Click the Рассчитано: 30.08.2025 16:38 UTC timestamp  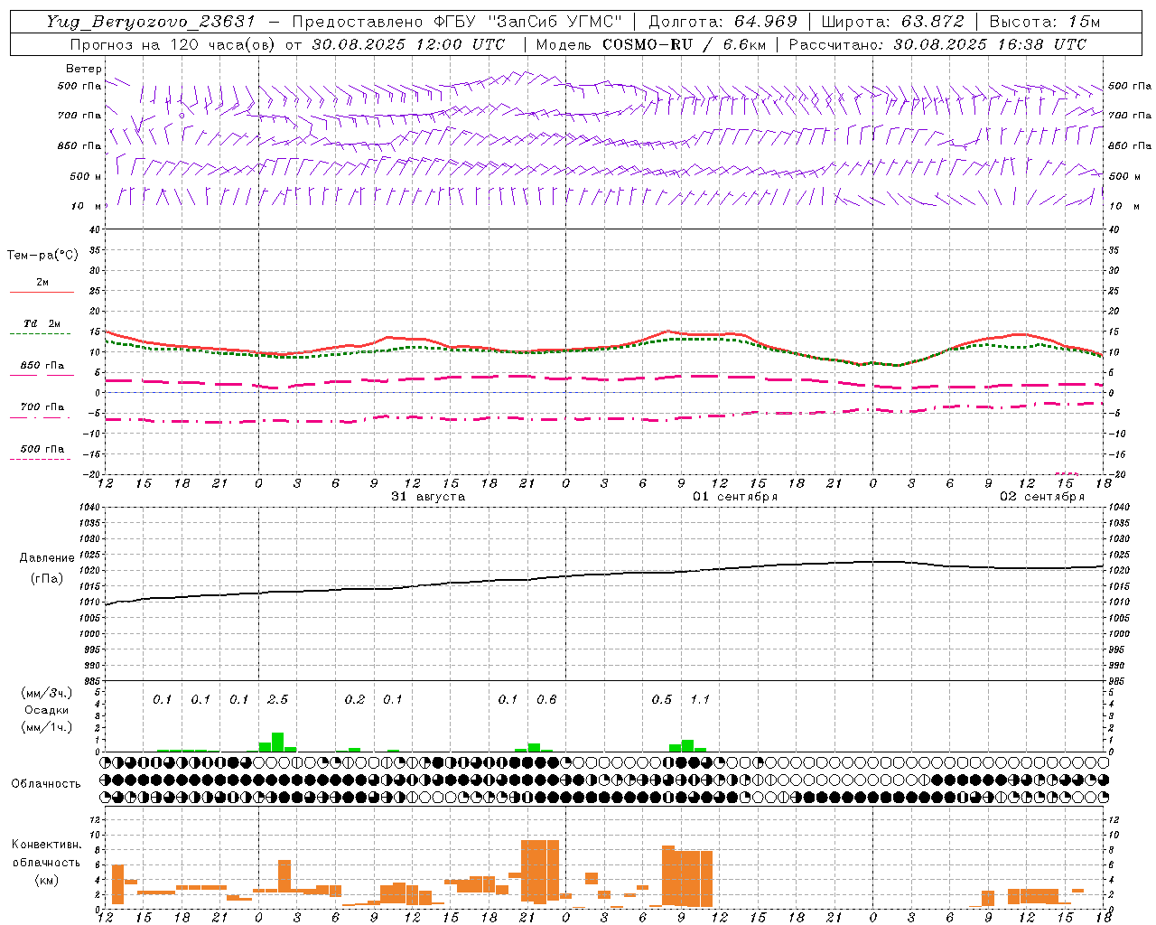tap(937, 44)
